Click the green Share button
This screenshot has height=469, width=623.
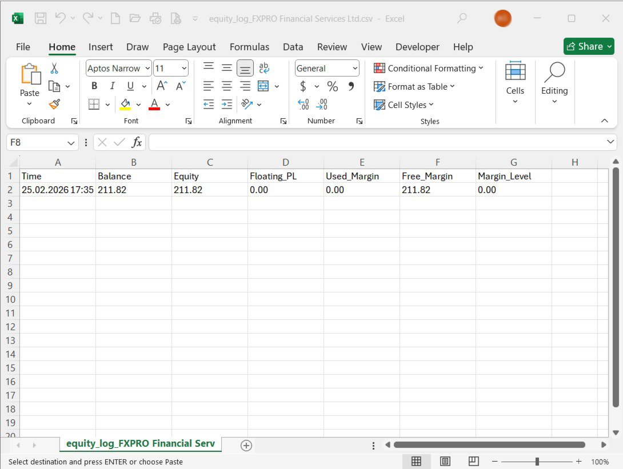click(589, 46)
